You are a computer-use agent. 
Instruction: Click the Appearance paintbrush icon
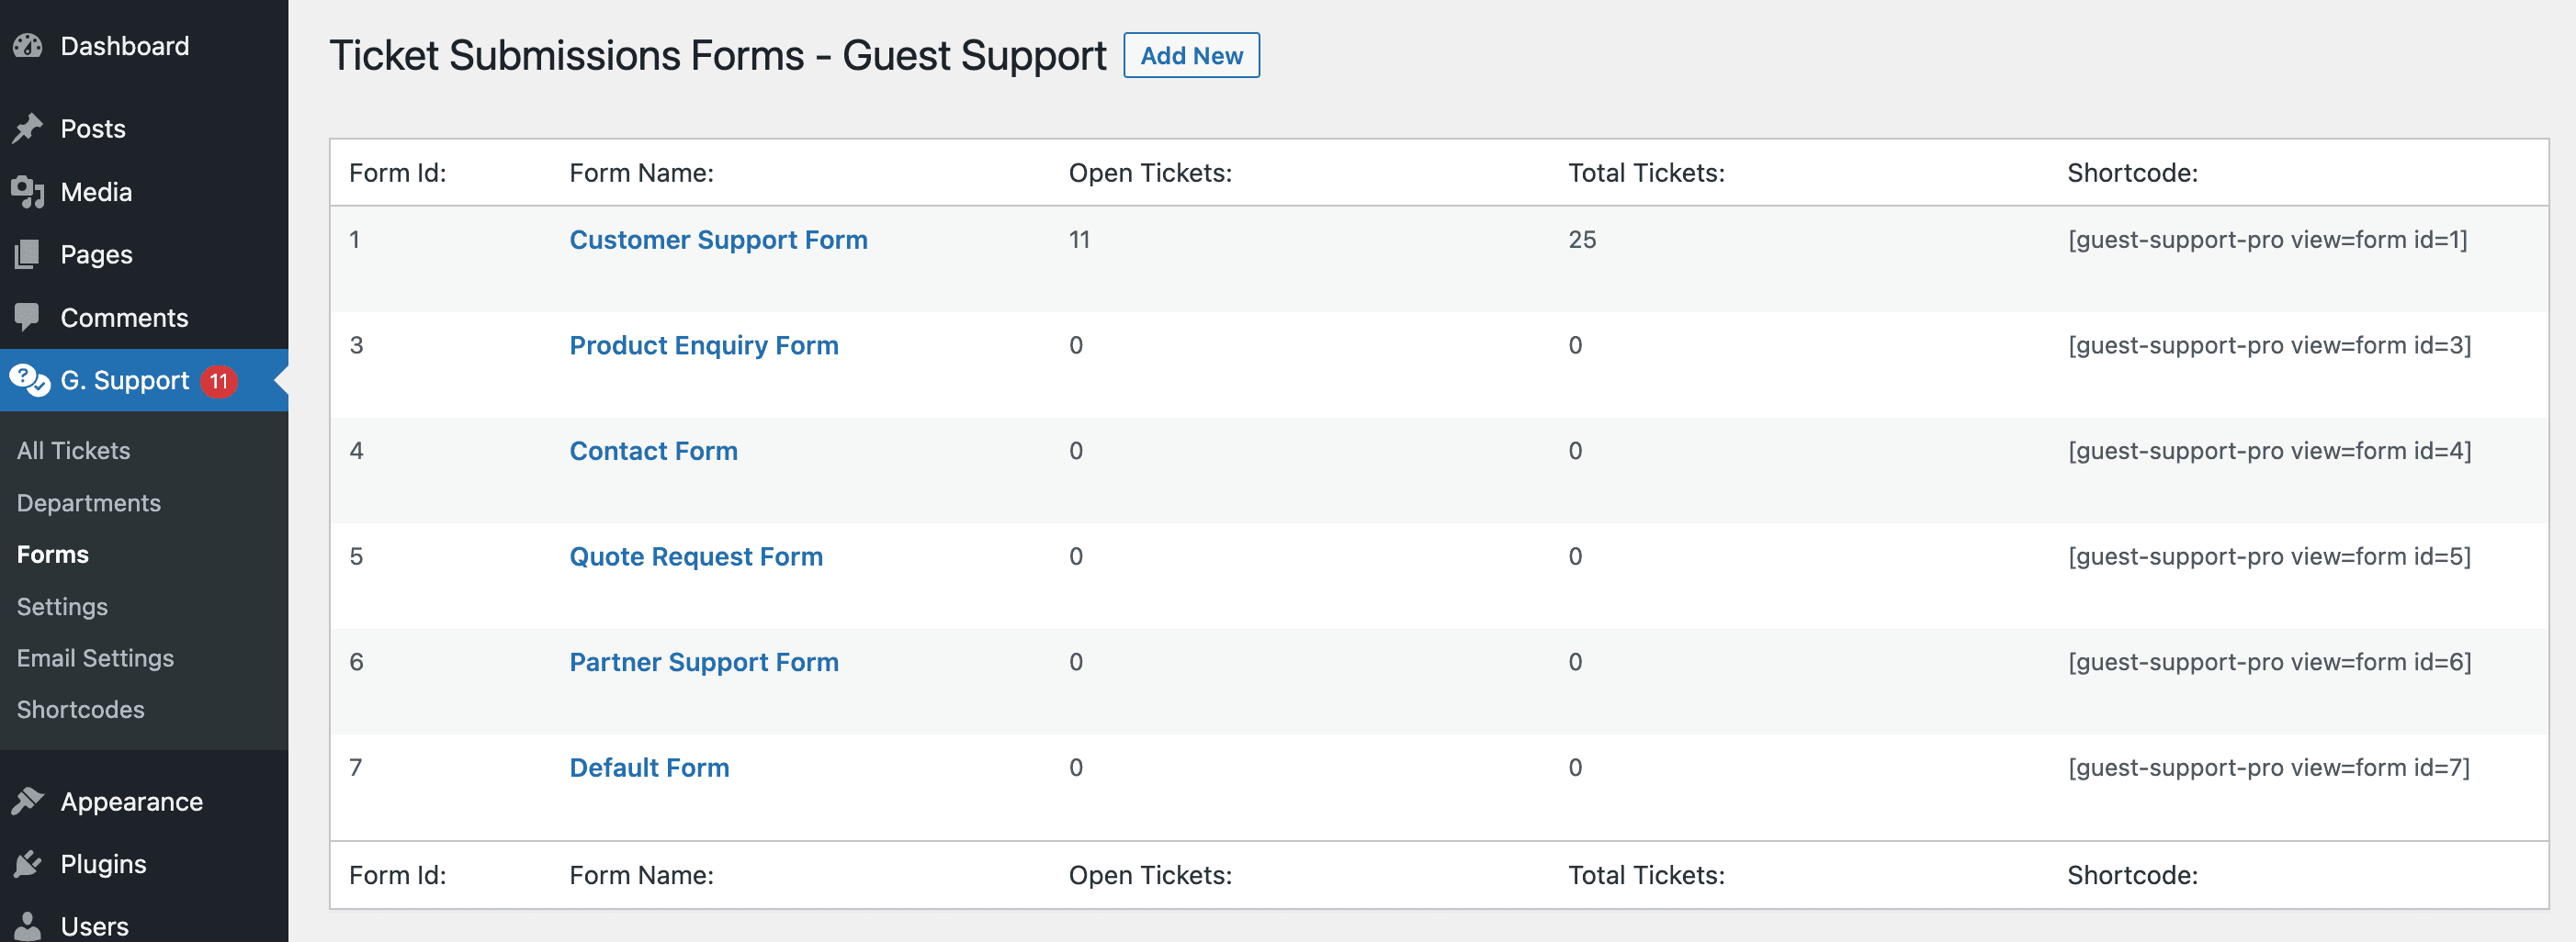coord(28,802)
